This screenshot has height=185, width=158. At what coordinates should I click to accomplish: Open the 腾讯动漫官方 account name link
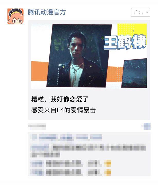point(47,12)
